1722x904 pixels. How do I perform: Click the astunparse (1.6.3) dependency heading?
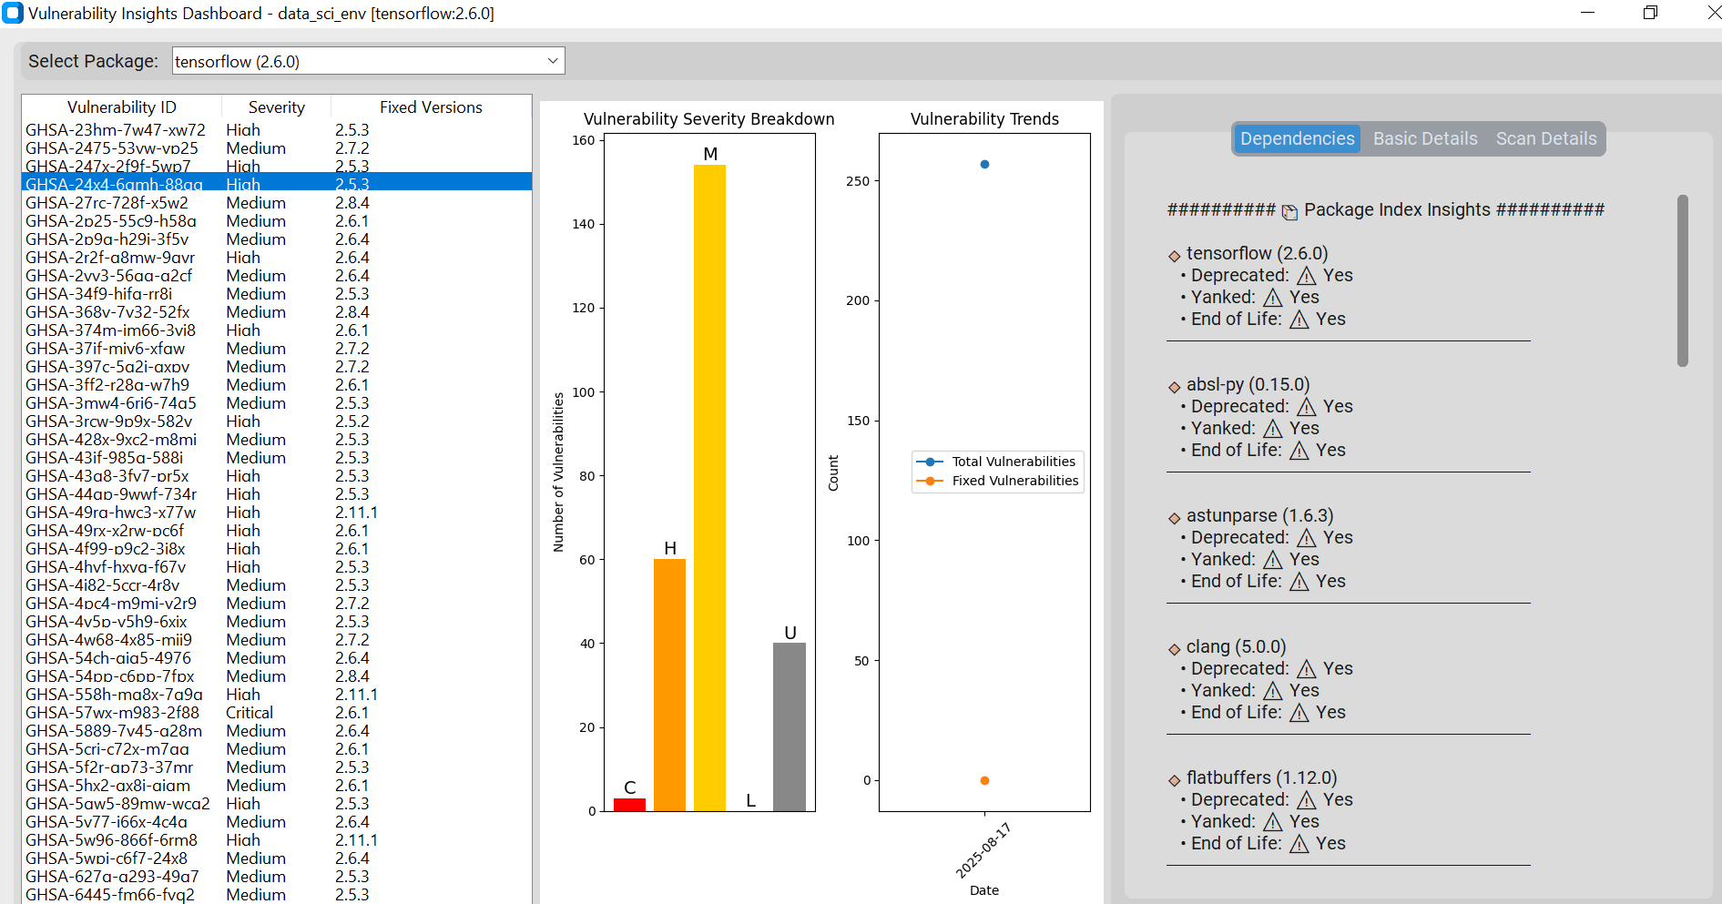[1259, 515]
